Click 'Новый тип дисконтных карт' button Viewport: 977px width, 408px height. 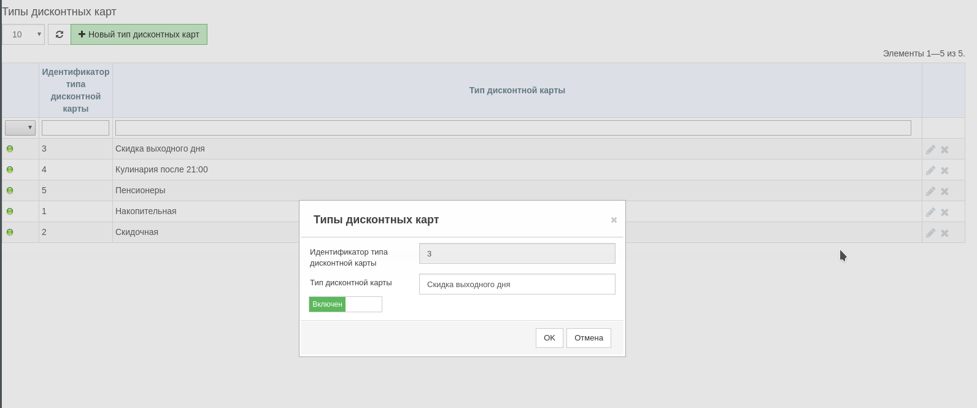pos(139,34)
